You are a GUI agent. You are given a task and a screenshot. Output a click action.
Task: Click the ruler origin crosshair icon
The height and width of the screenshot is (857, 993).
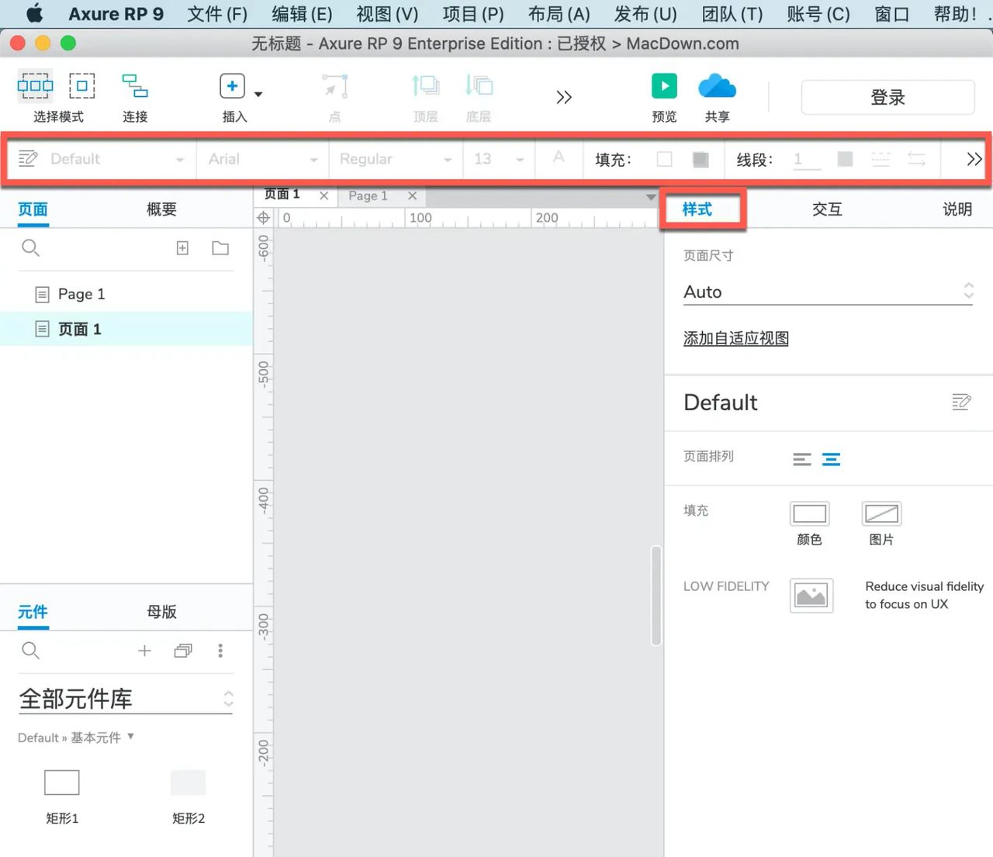pyautogui.click(x=264, y=218)
